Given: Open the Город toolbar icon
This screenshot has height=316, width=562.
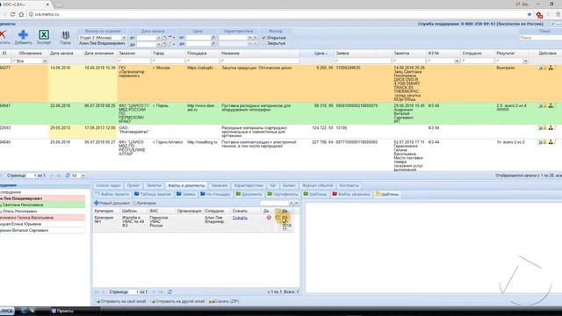Looking at the screenshot, I should click(x=65, y=37).
